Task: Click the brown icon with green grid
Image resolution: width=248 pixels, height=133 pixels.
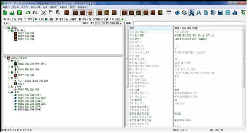Action: click(107, 13)
